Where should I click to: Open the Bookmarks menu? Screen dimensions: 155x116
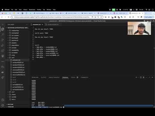[32, 10]
